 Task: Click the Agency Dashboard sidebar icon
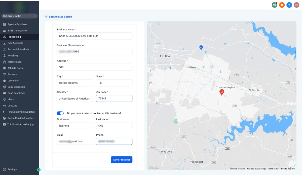tap(4, 24)
